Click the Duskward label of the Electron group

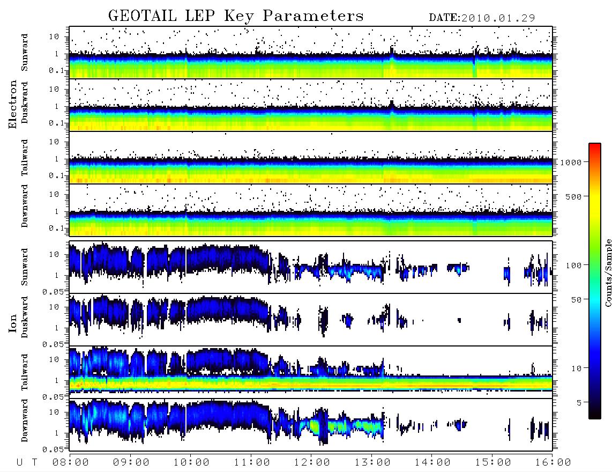tap(25, 103)
